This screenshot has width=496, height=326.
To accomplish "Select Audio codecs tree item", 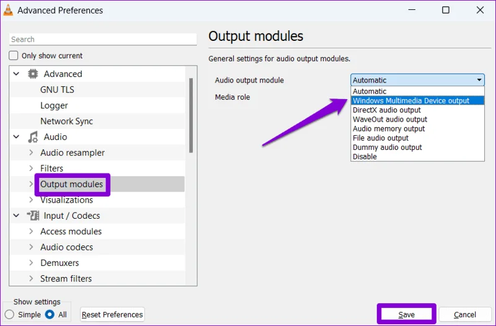I will [x=67, y=247].
